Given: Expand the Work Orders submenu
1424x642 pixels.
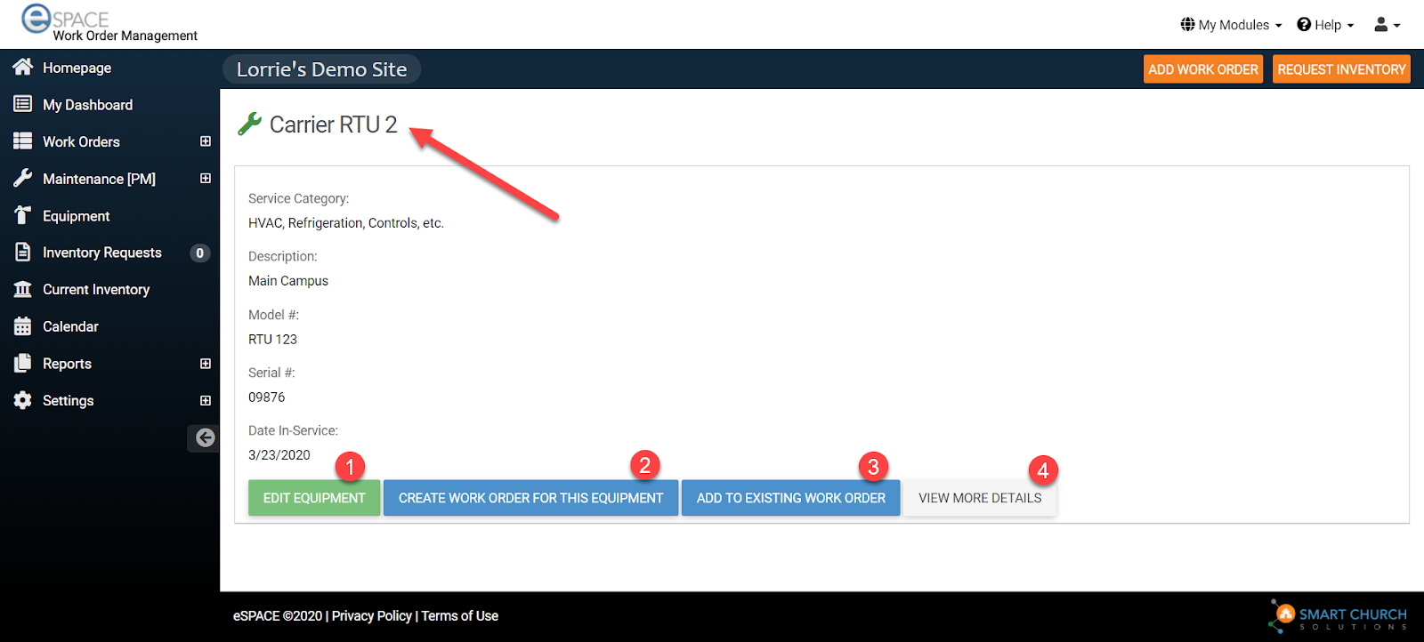Looking at the screenshot, I should coord(206,141).
